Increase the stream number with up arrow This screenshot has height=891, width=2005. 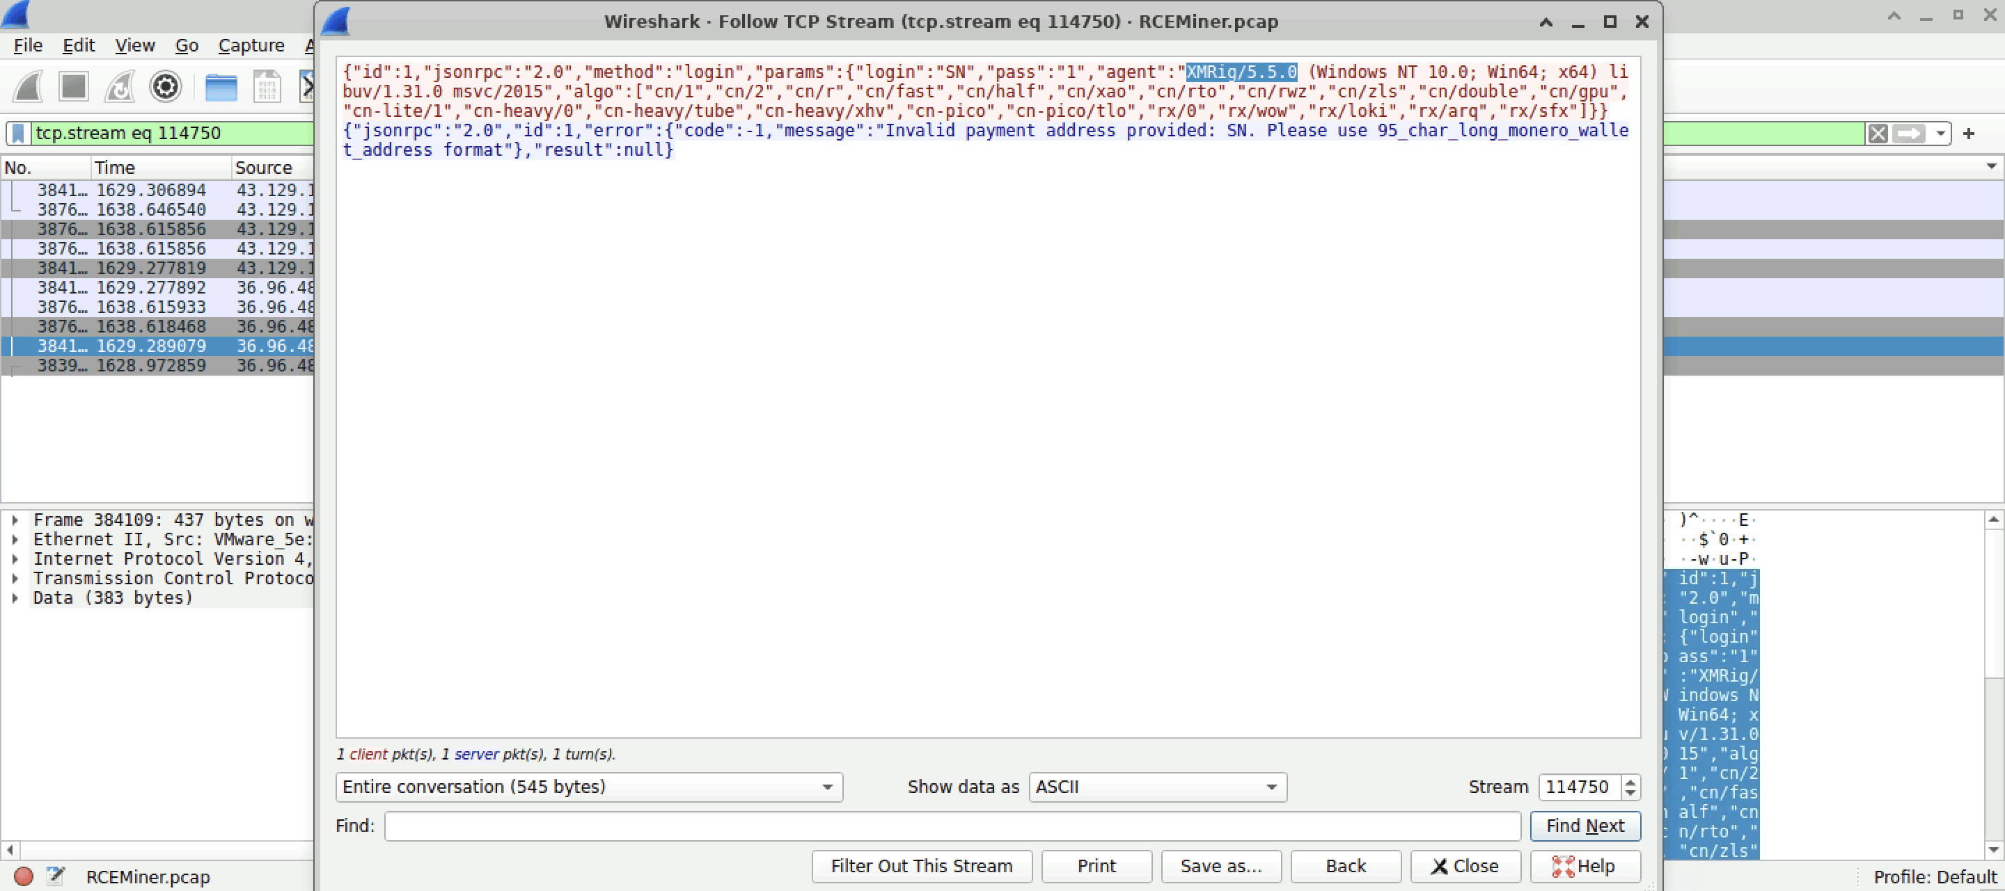click(1630, 781)
